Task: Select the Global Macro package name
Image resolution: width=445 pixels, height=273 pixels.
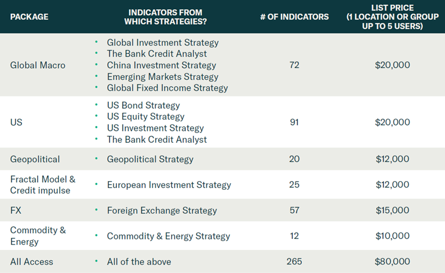Action: (38, 65)
